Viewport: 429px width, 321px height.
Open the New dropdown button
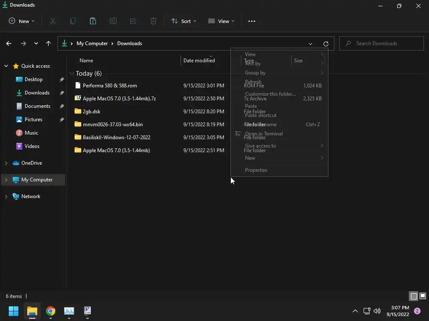[x=22, y=21]
